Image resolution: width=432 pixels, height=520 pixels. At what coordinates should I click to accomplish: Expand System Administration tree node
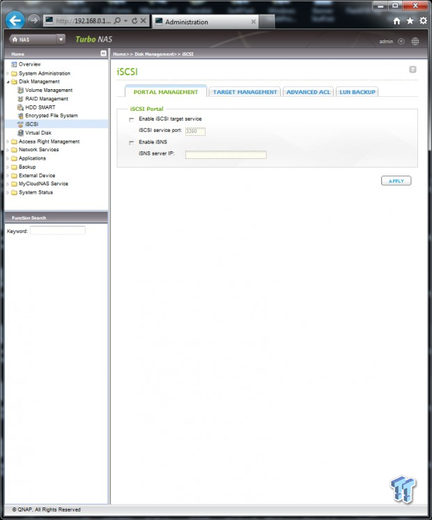8,73
